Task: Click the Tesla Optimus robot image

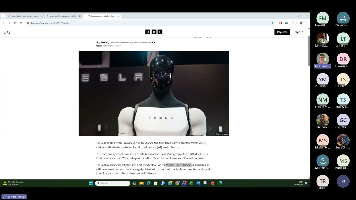Action: (154, 94)
